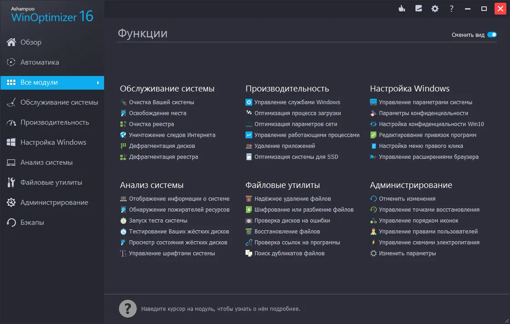Click the Дефрагментация реестра icon
The height and width of the screenshot is (324, 510).
coord(123,157)
